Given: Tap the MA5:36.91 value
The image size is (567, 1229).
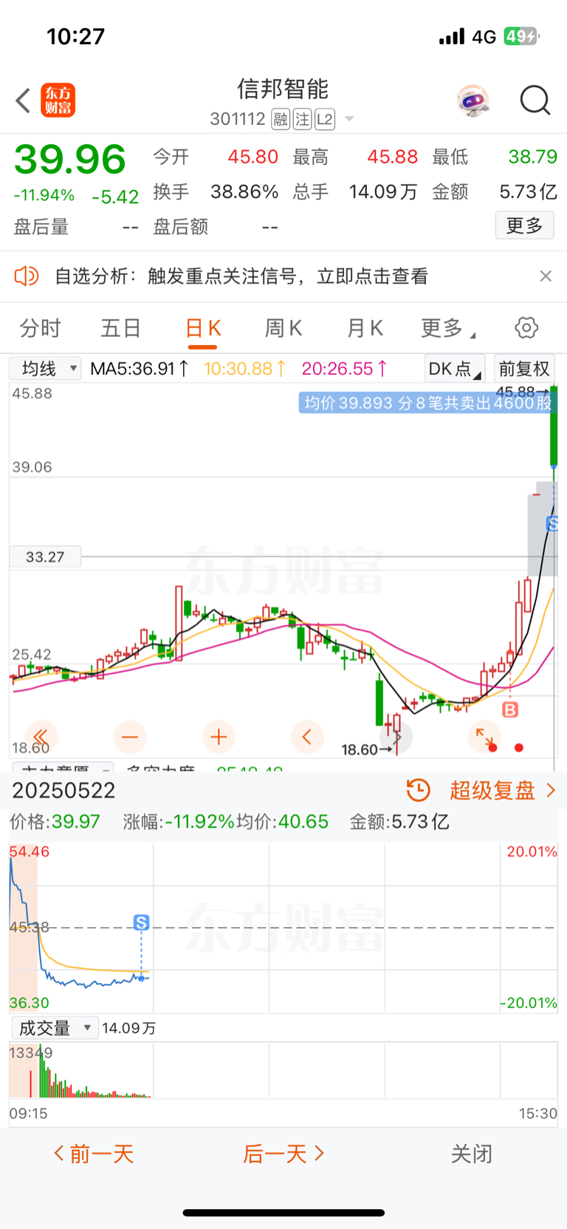Looking at the screenshot, I should [x=140, y=368].
